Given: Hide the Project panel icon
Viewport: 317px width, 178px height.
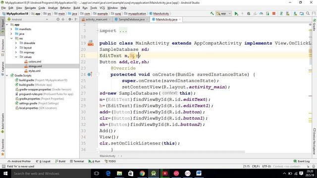Looking at the screenshot, I should pos(76,19).
